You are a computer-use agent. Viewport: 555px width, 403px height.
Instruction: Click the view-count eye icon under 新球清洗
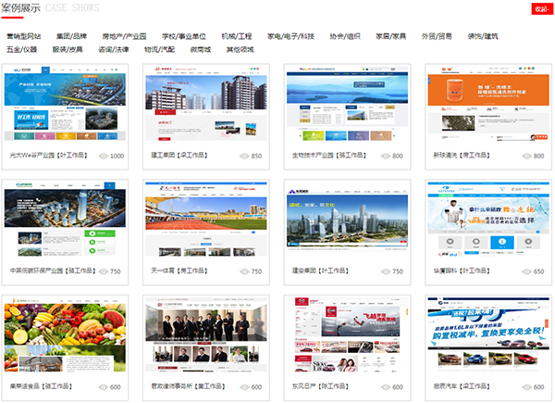524,157
